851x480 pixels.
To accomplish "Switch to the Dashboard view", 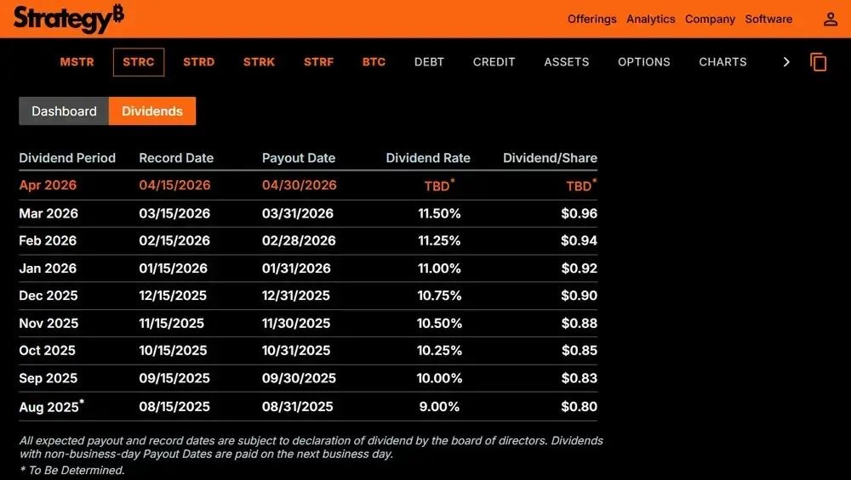I will (x=64, y=111).
